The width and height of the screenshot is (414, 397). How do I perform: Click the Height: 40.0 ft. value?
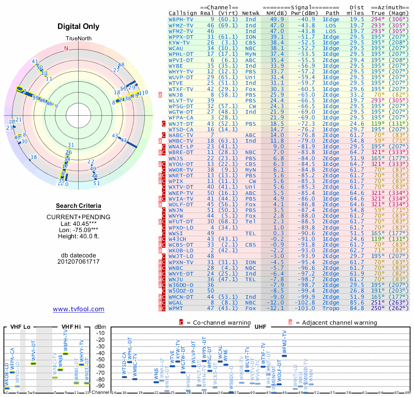pos(79,236)
